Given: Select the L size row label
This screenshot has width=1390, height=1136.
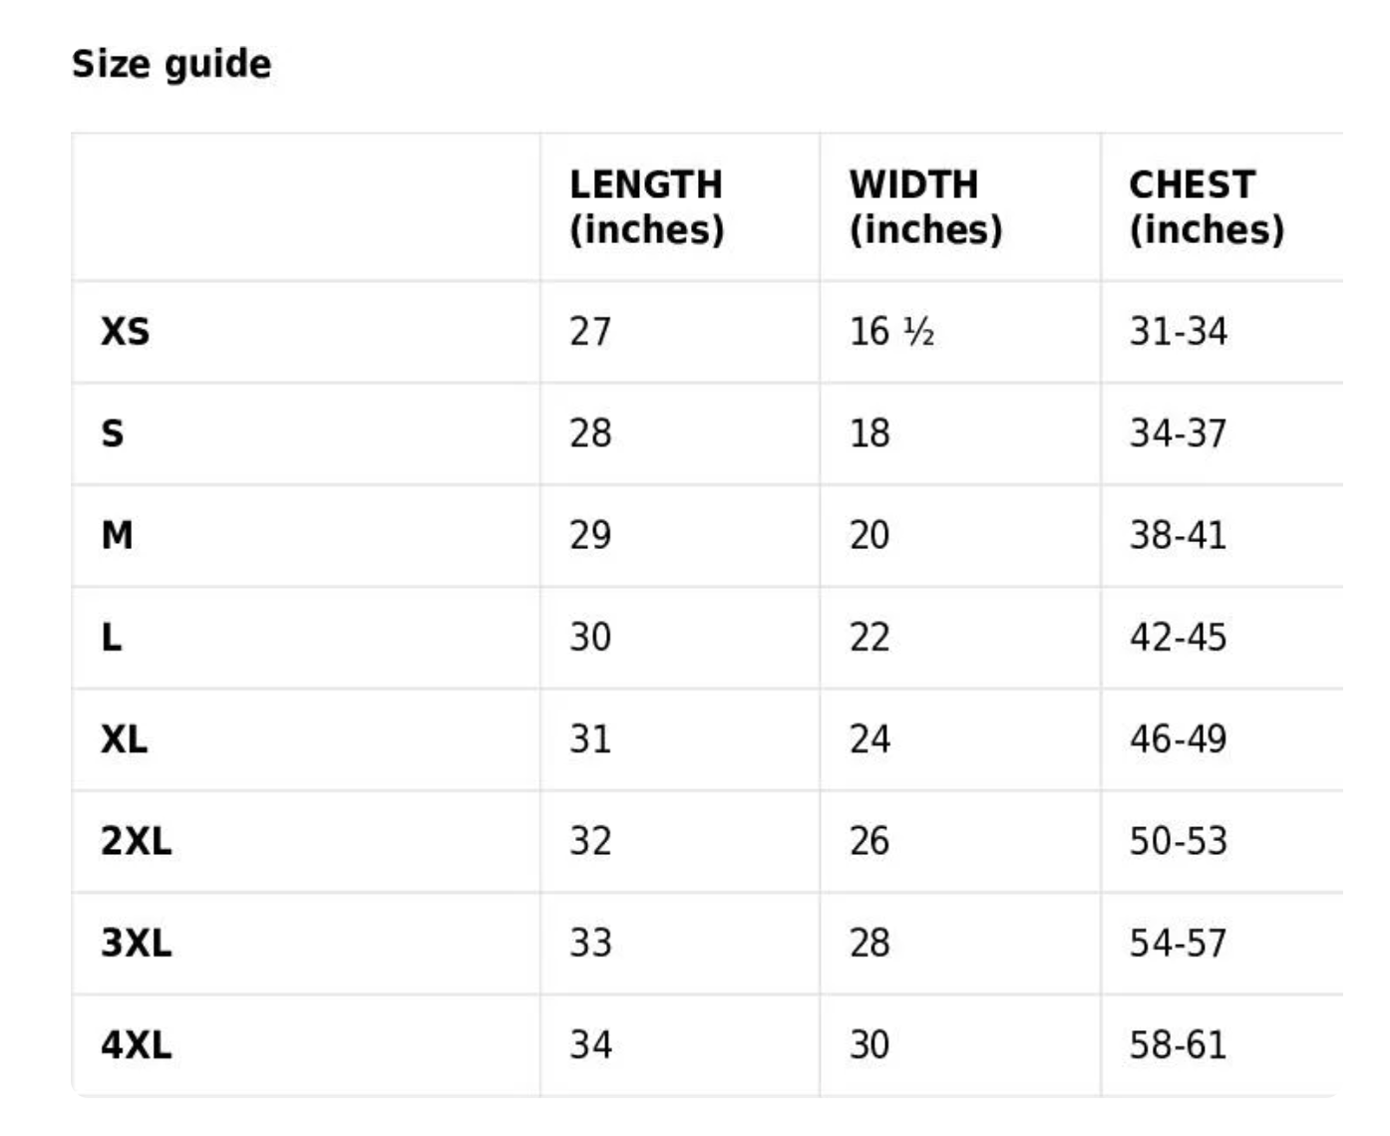Looking at the screenshot, I should [112, 638].
